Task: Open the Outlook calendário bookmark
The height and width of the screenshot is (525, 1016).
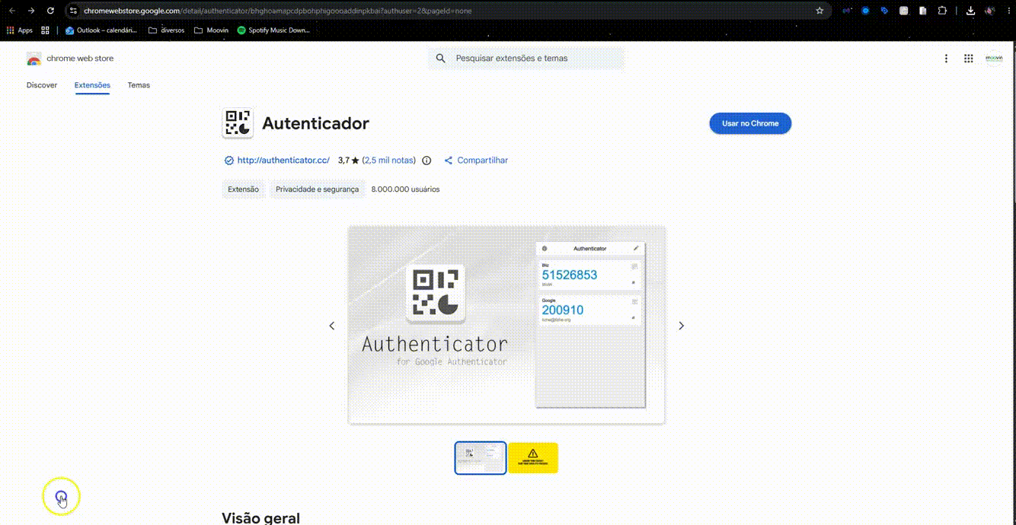Action: (x=101, y=30)
